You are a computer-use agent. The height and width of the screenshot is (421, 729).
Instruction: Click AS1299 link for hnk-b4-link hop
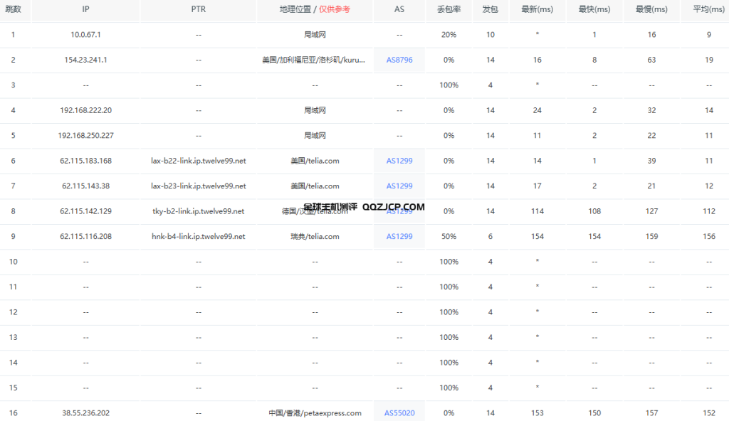[x=399, y=236]
